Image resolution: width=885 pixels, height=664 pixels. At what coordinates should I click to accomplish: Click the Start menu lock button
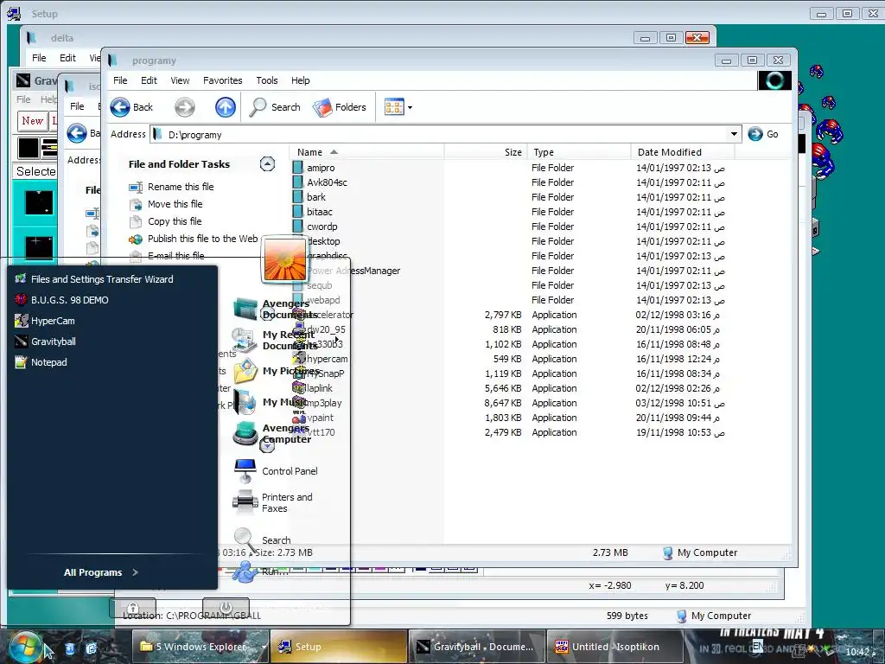(132, 608)
